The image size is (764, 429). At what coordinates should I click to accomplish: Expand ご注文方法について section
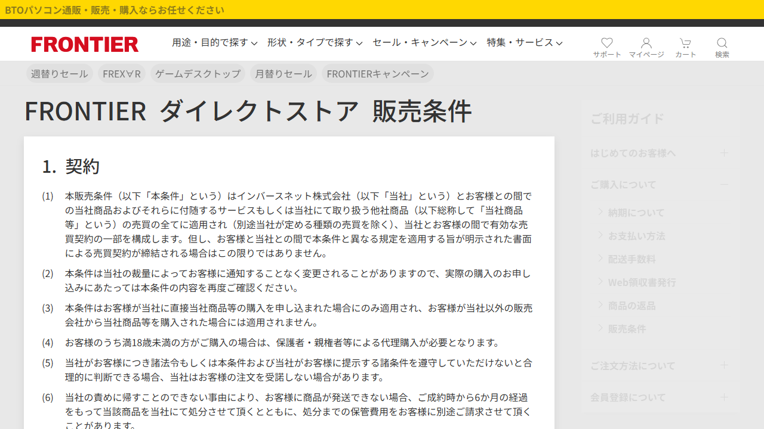pos(660,365)
